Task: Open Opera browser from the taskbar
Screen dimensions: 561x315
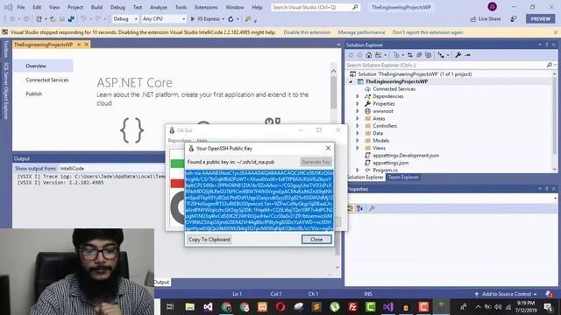Action: point(280,307)
